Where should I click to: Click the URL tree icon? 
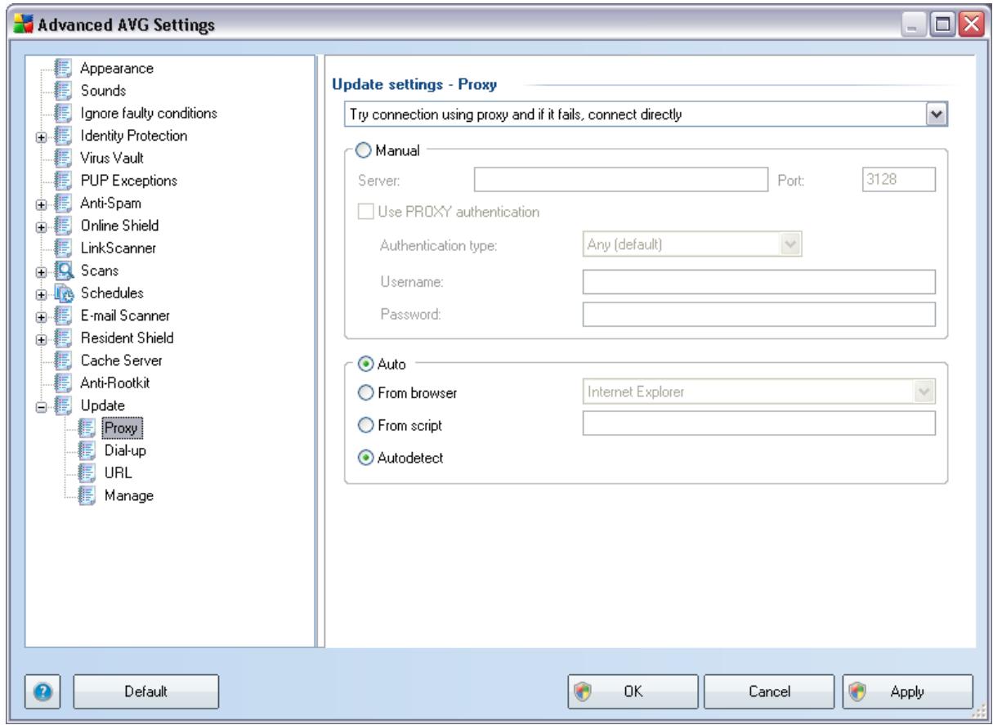tap(87, 472)
